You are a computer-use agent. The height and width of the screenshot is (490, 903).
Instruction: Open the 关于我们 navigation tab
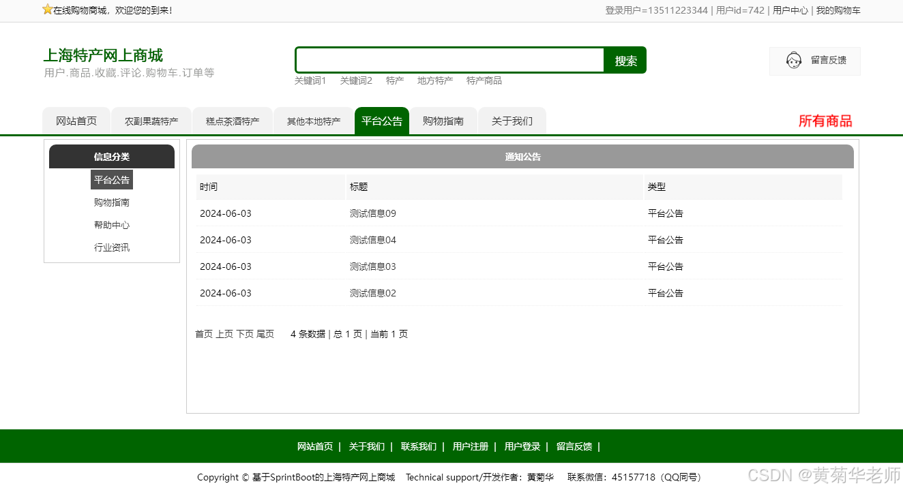512,121
